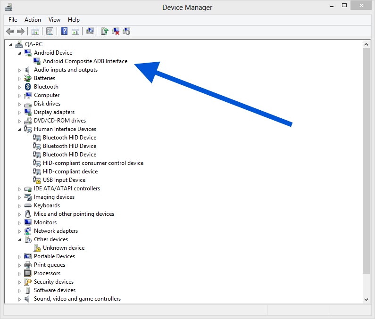The width and height of the screenshot is (375, 319).
Task: Click the Back arrow toolbar icon
Action: 10,31
